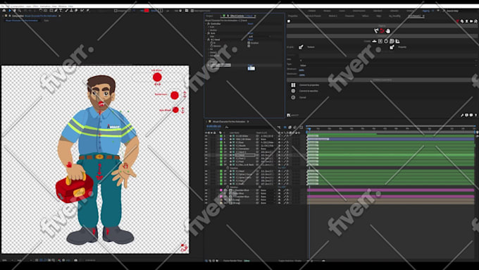Select the Rectangle shape tool
The image size is (479, 270).
point(51,11)
